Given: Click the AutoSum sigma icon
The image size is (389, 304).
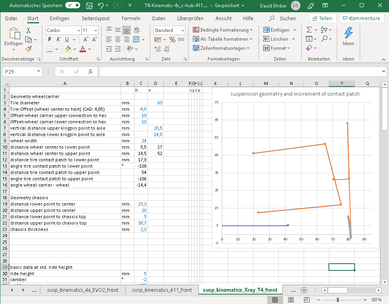Looking at the screenshot, I should click(309, 30).
